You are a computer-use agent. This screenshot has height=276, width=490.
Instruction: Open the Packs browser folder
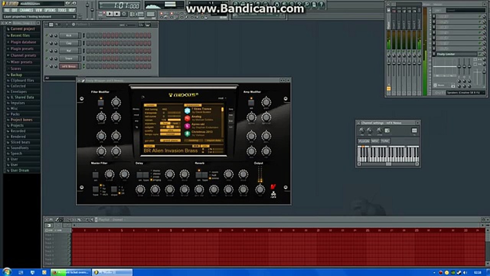[15, 114]
